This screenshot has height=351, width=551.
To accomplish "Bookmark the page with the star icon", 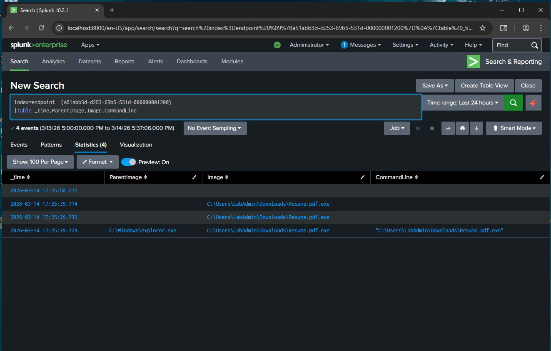I will [483, 27].
